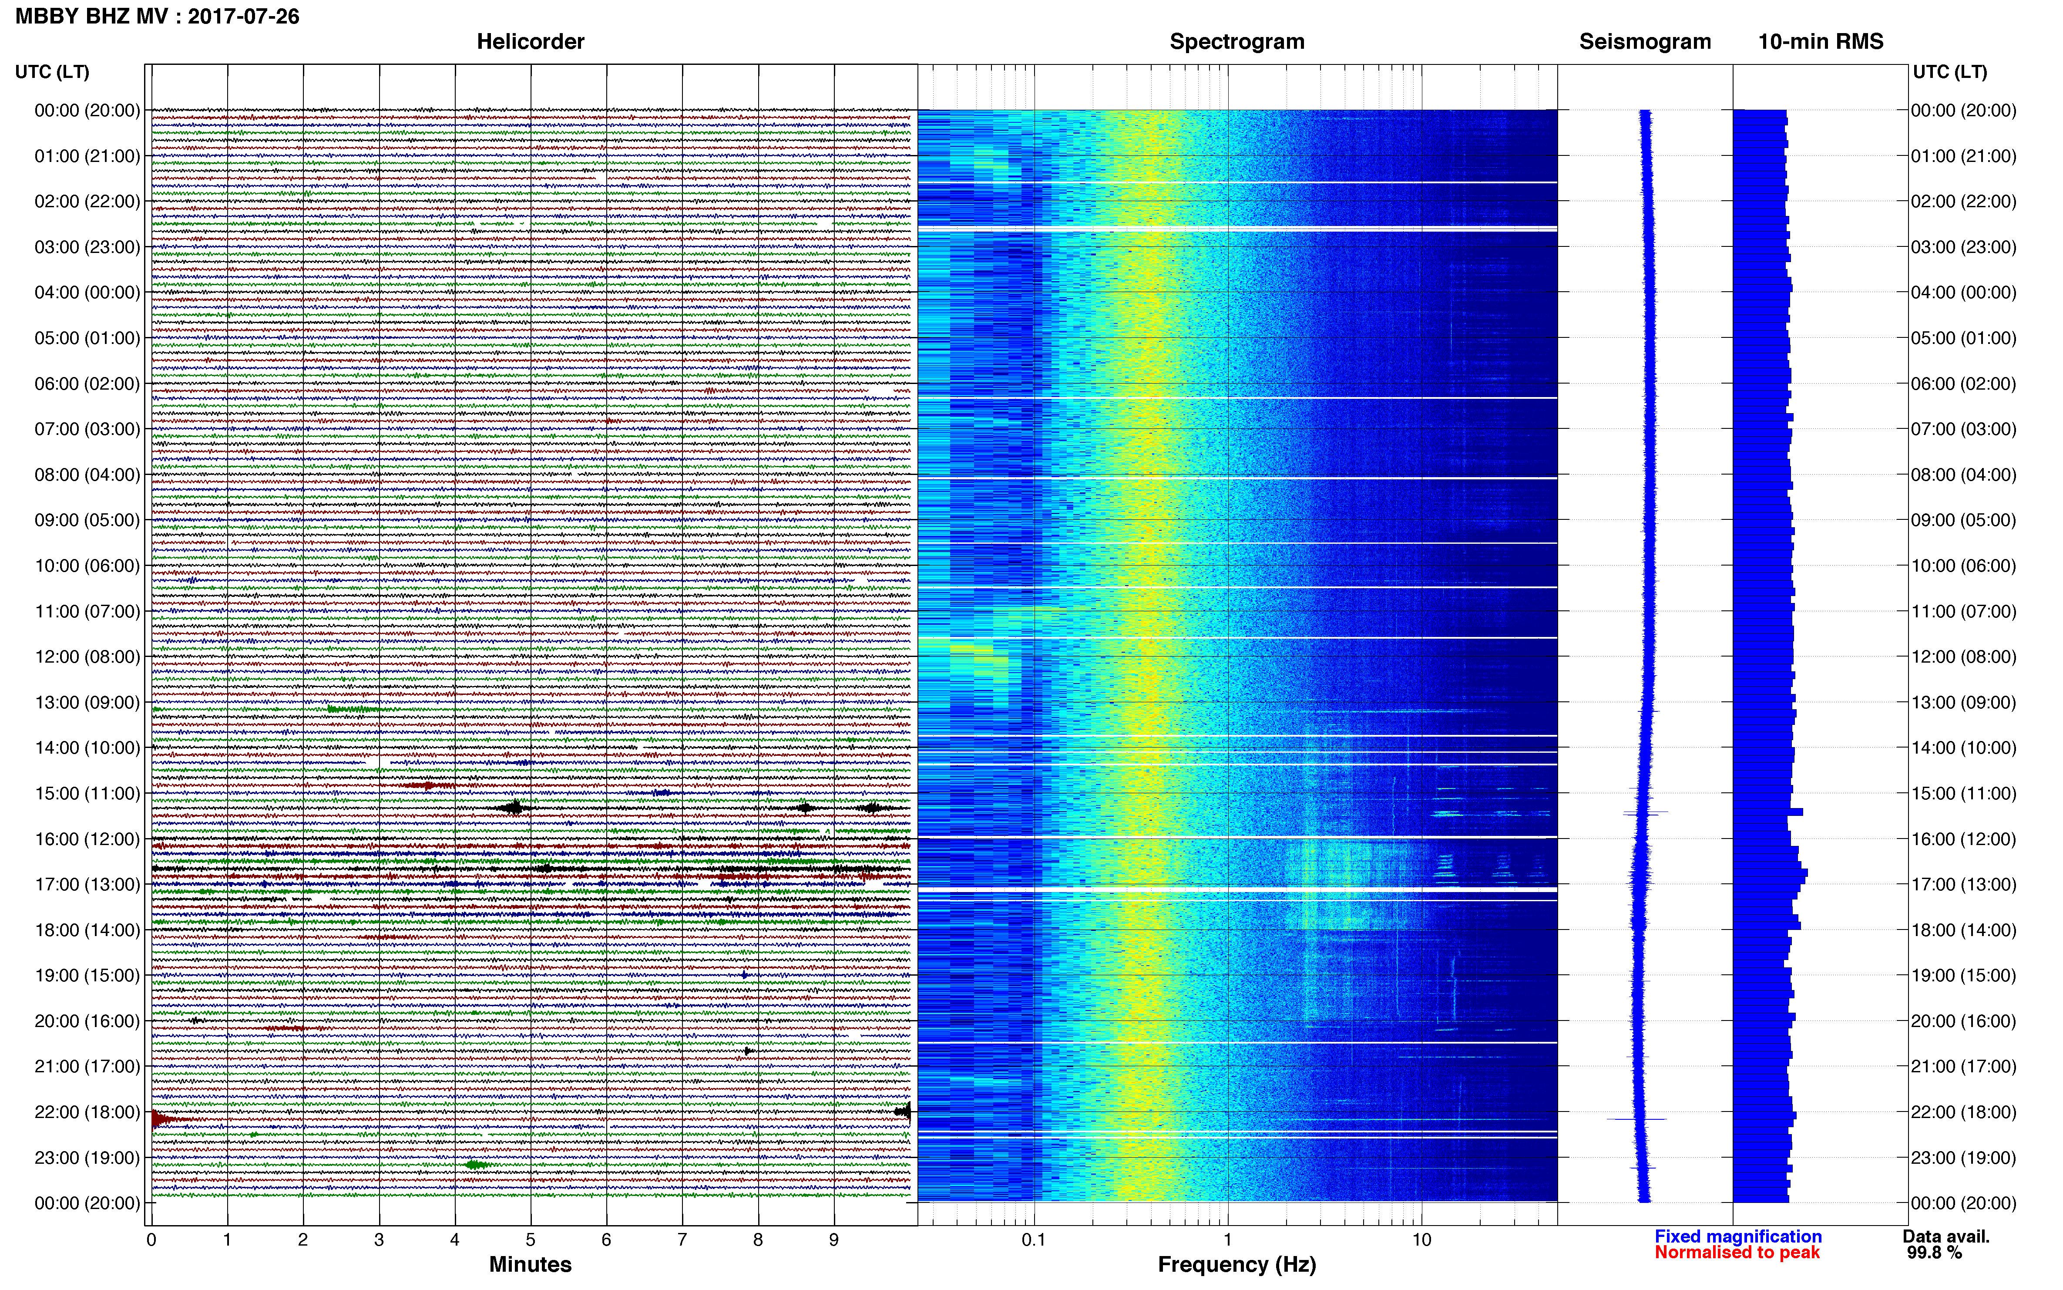Click '20:00 (16:00)' on the RMS-side time axis
Image resolution: width=2063 pixels, height=1290 pixels.
pos(1963,1021)
